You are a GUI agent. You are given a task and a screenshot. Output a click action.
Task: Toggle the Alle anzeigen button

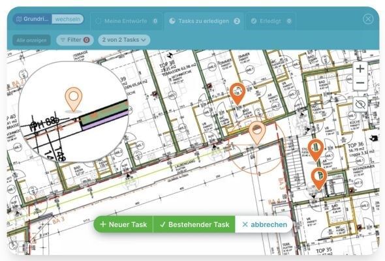(31, 40)
